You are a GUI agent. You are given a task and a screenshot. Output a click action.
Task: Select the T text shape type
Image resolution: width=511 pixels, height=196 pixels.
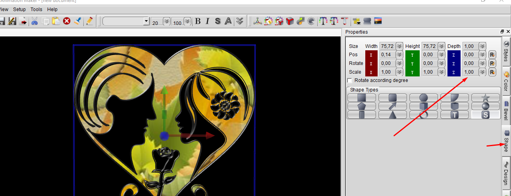pos(454,115)
